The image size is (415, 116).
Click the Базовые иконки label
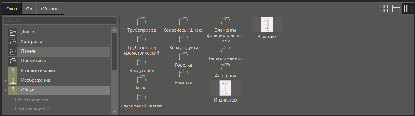point(38,71)
